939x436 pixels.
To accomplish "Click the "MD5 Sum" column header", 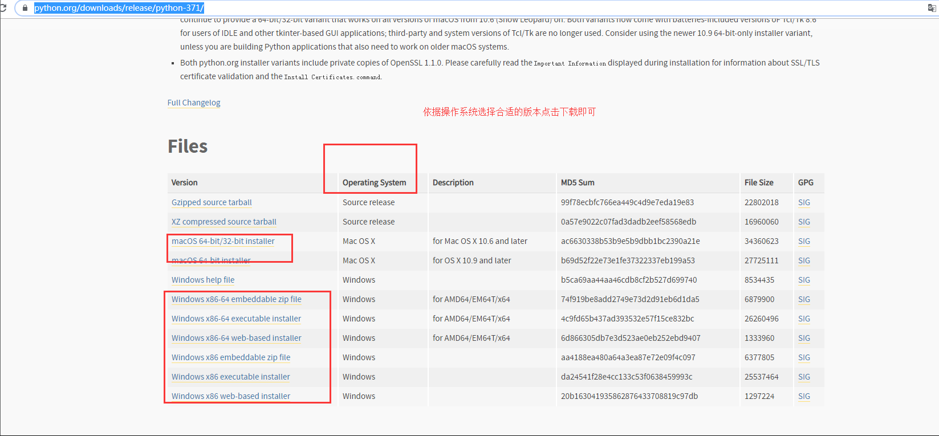I will pyautogui.click(x=578, y=182).
